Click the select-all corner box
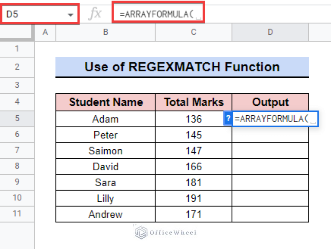This screenshot has height=249, width=331. [17, 32]
